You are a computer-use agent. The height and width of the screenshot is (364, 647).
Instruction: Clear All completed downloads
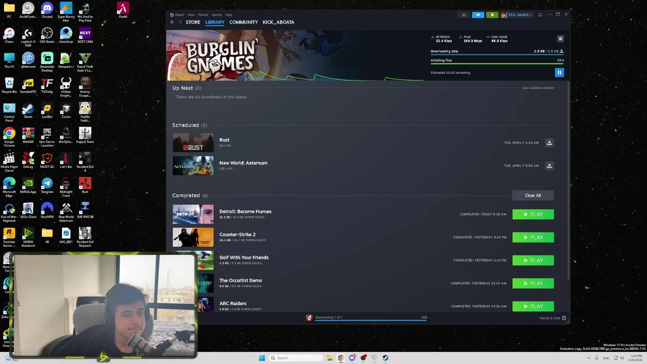[533, 196]
